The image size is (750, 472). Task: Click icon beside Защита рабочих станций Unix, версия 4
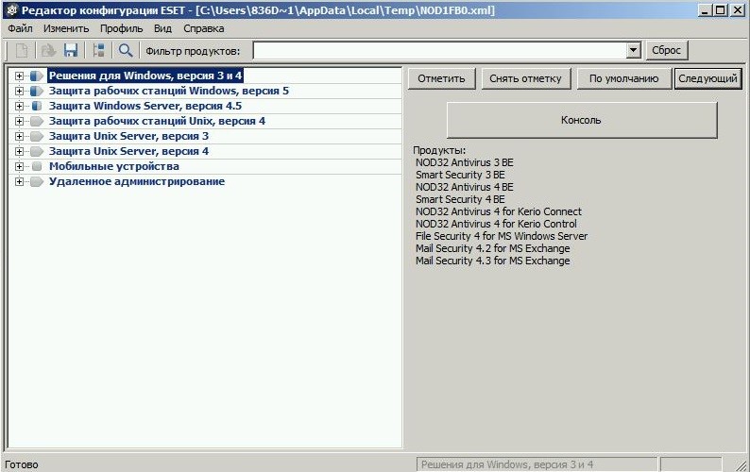click(x=36, y=121)
